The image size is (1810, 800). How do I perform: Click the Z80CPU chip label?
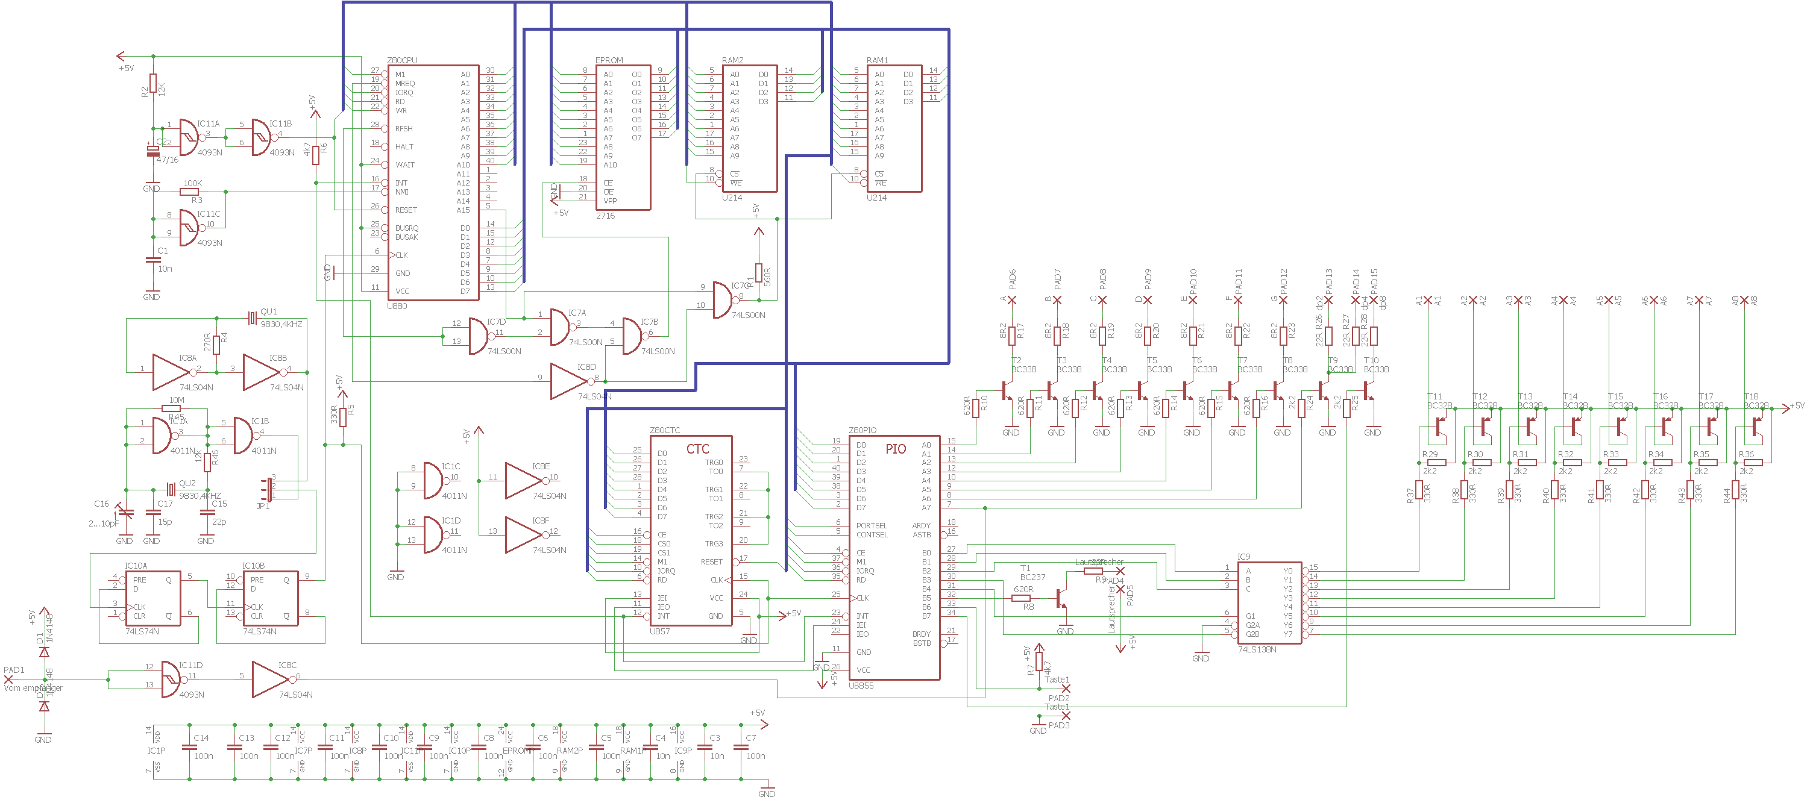click(x=402, y=60)
